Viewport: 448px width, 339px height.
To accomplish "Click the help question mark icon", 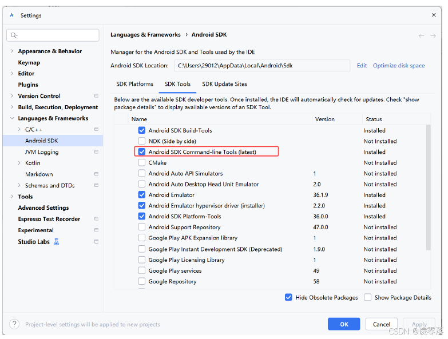I will [14, 324].
